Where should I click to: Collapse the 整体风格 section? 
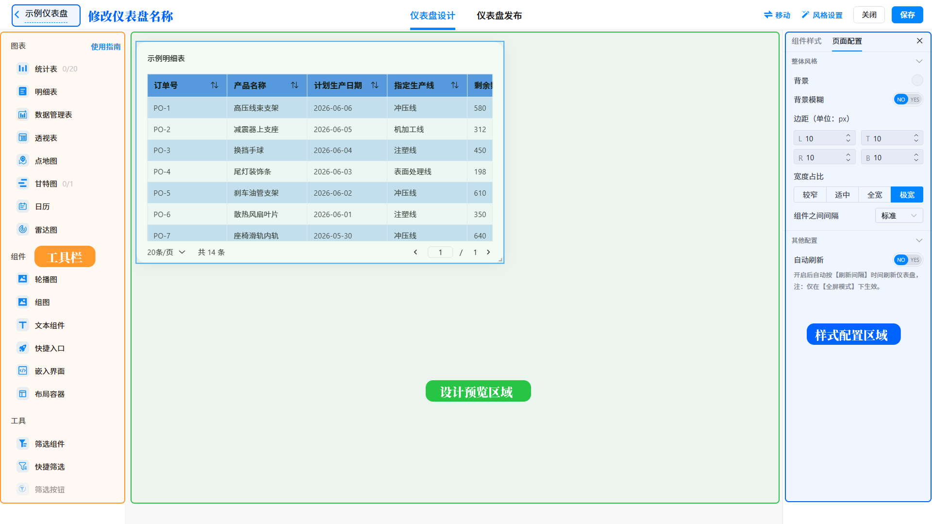919,61
